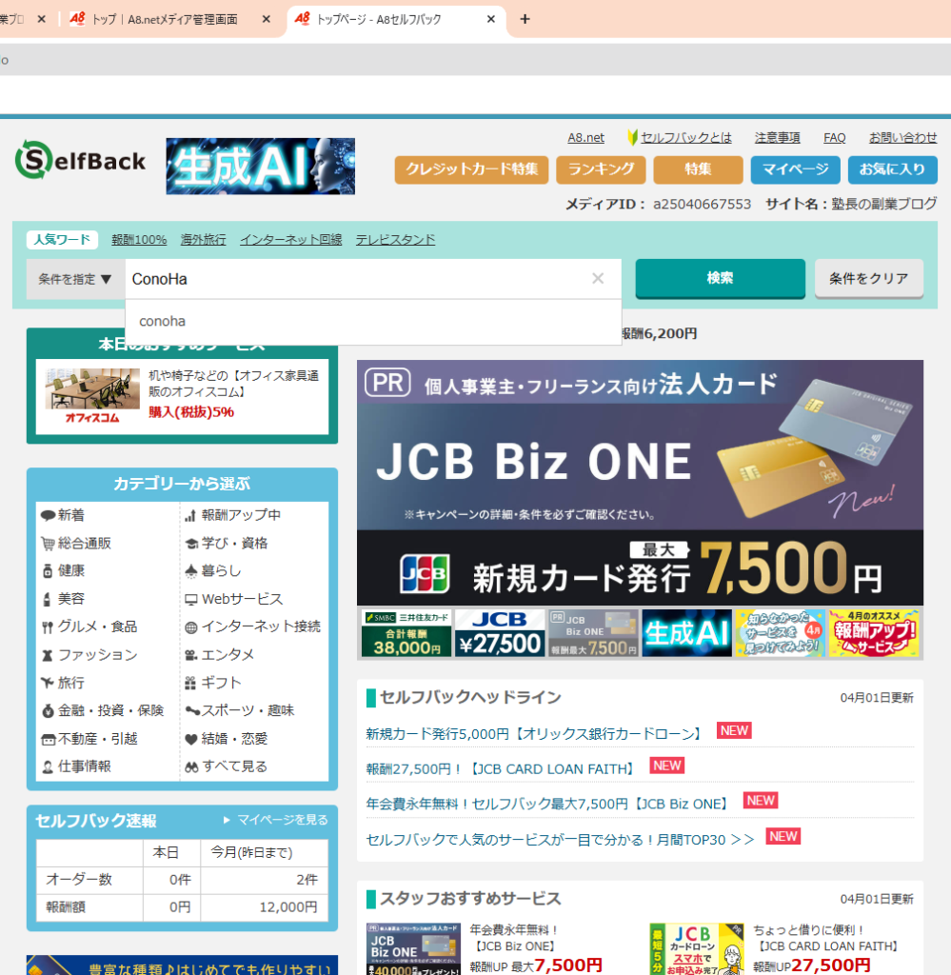Select the 報酬アップ!サービス carousel thumbnail

pyautogui.click(x=874, y=633)
